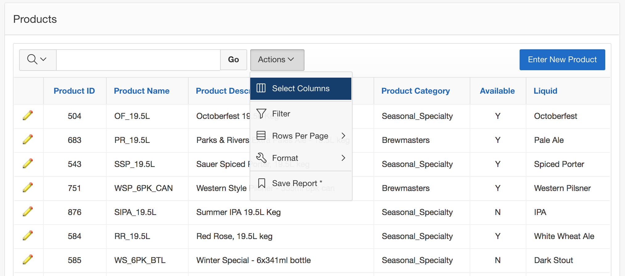Click the Product Category column header
Screen dimensions: 625x276
415,91
